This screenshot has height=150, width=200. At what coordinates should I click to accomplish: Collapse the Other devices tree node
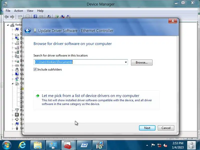coord(12,83)
